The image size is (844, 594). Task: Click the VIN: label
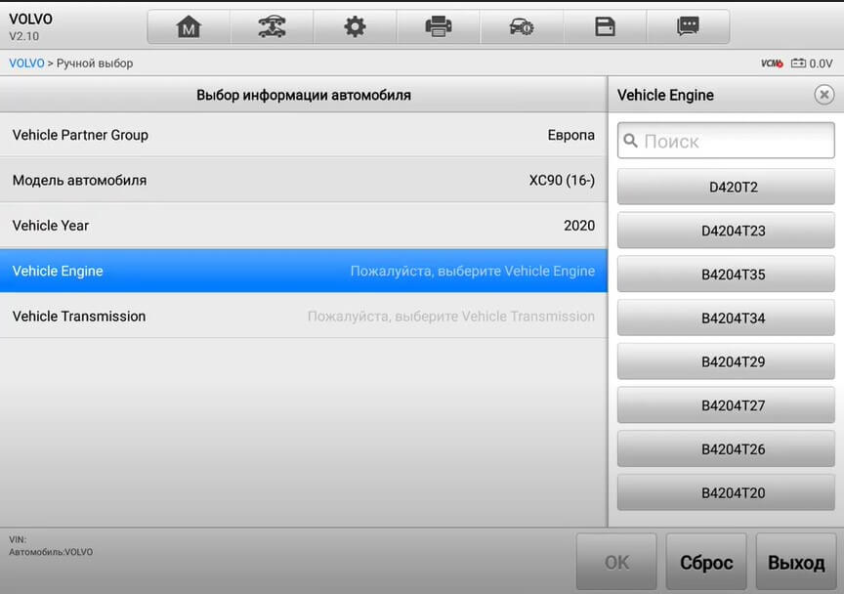coord(18,539)
